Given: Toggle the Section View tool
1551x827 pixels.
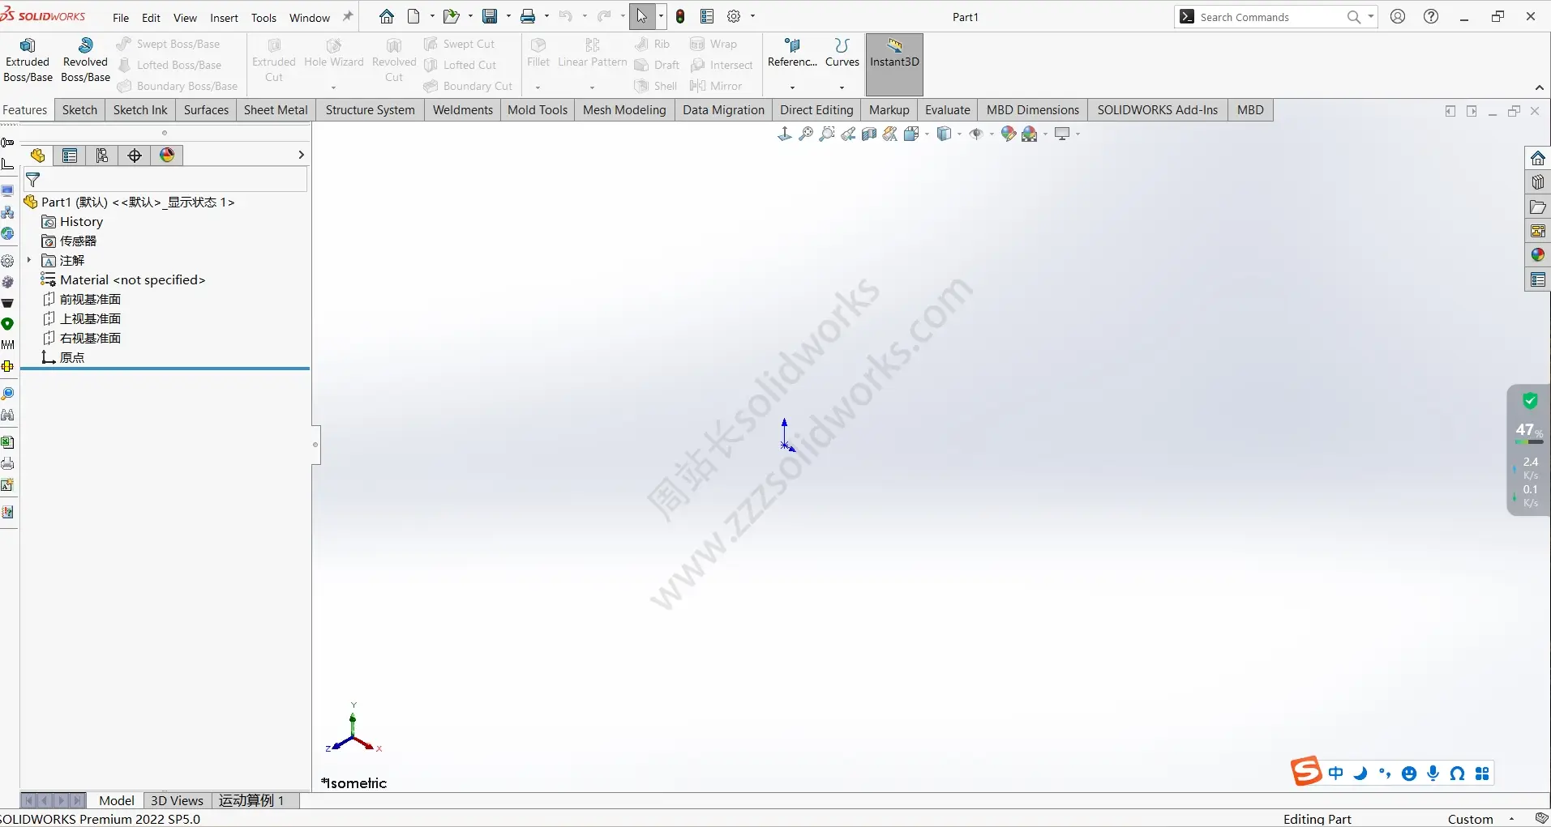Looking at the screenshot, I should tap(869, 134).
